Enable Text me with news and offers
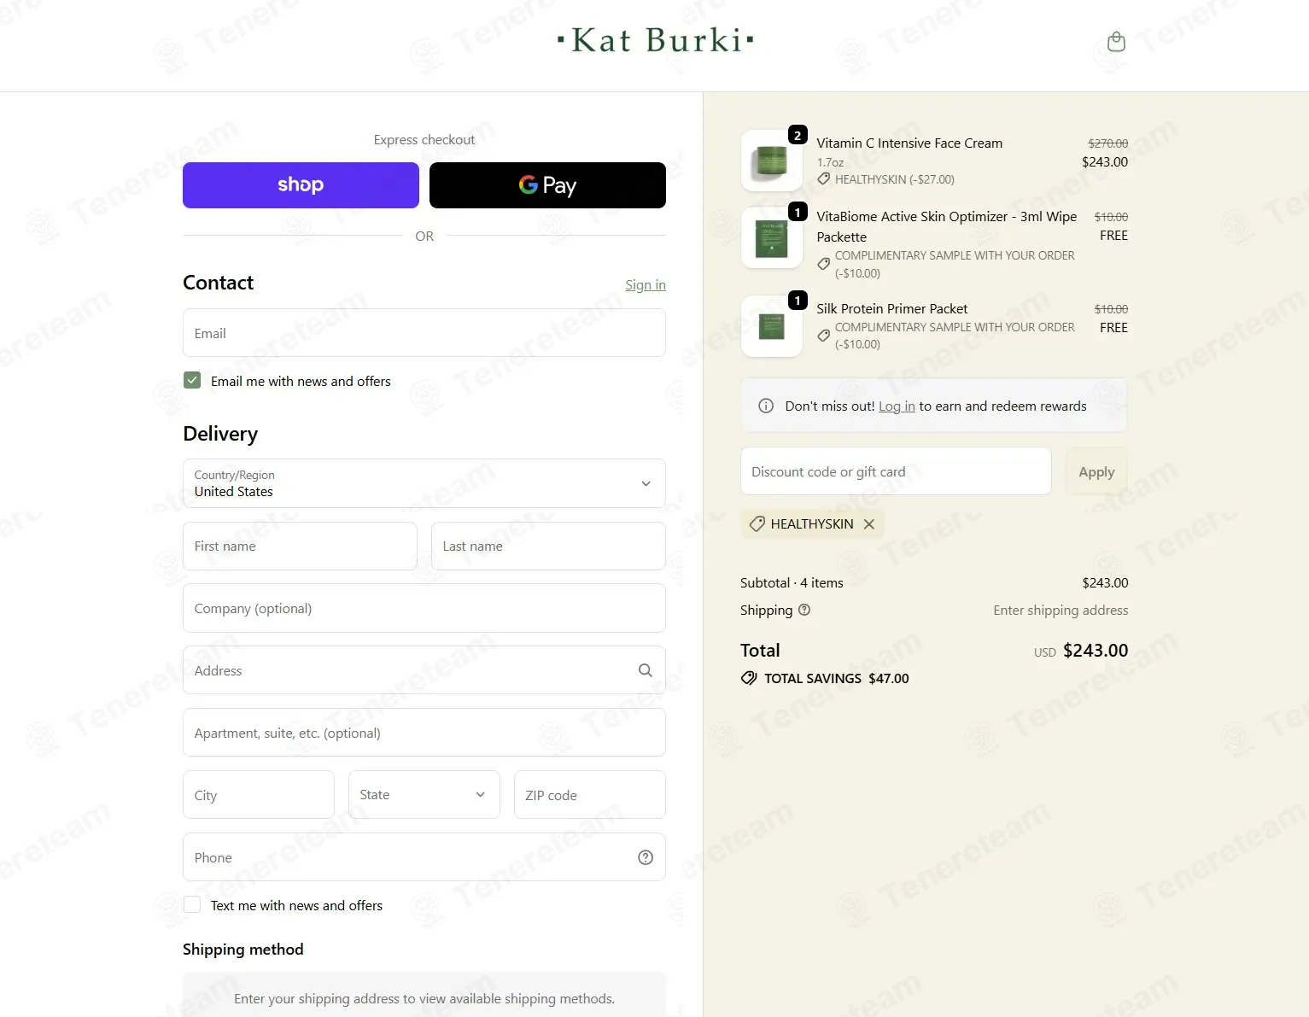 [x=192, y=904]
